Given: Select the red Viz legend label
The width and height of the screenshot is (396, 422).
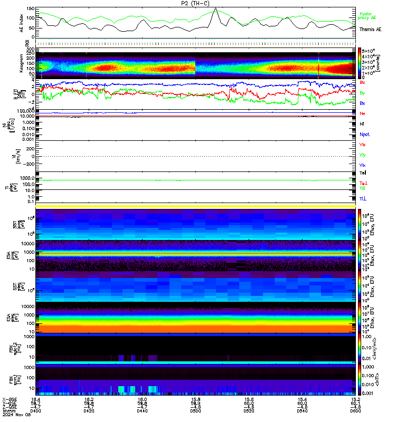Looking at the screenshot, I should pyautogui.click(x=362, y=145).
